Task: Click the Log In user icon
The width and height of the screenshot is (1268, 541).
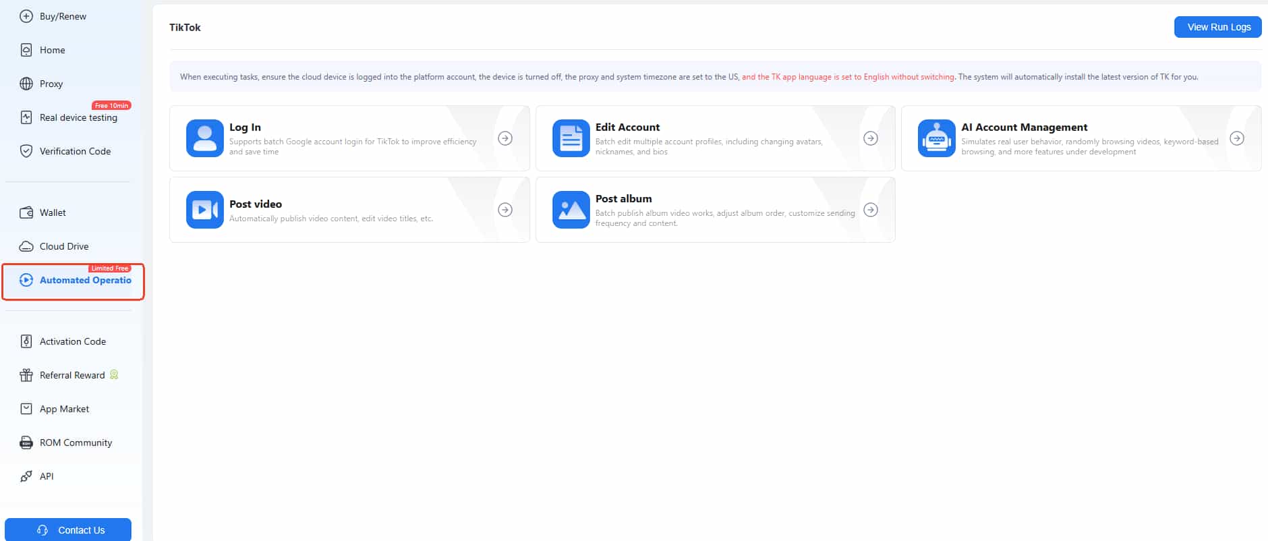Action: [x=205, y=138]
